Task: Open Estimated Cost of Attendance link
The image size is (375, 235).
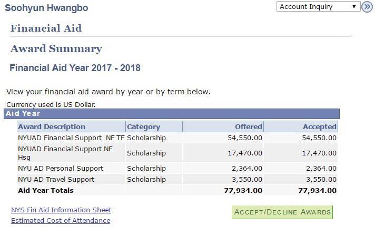Action: (x=61, y=220)
